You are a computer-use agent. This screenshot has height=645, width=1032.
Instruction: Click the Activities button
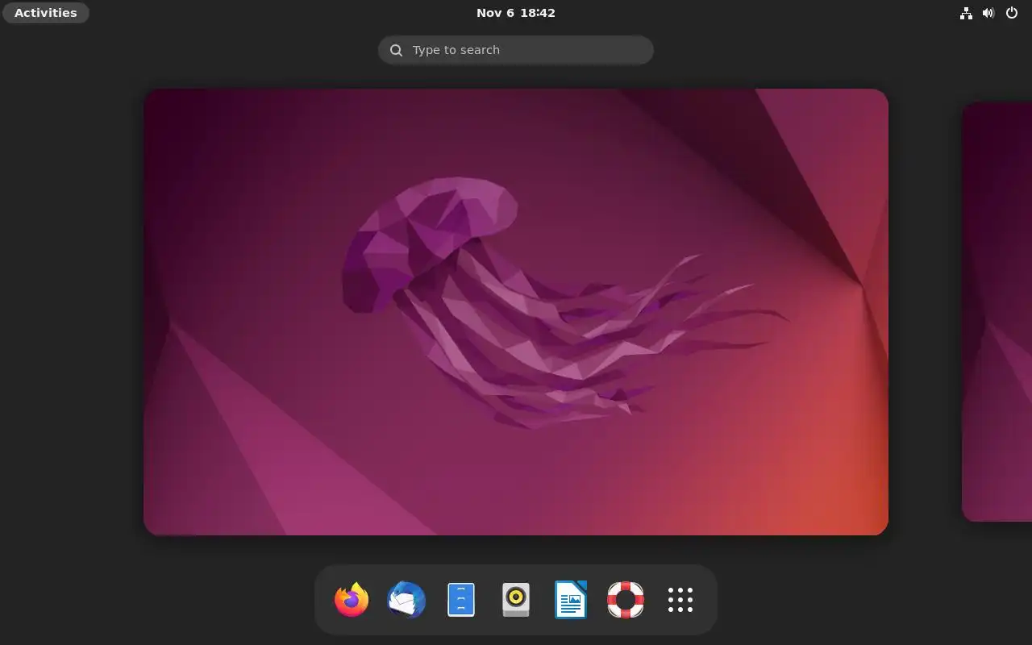tap(46, 13)
